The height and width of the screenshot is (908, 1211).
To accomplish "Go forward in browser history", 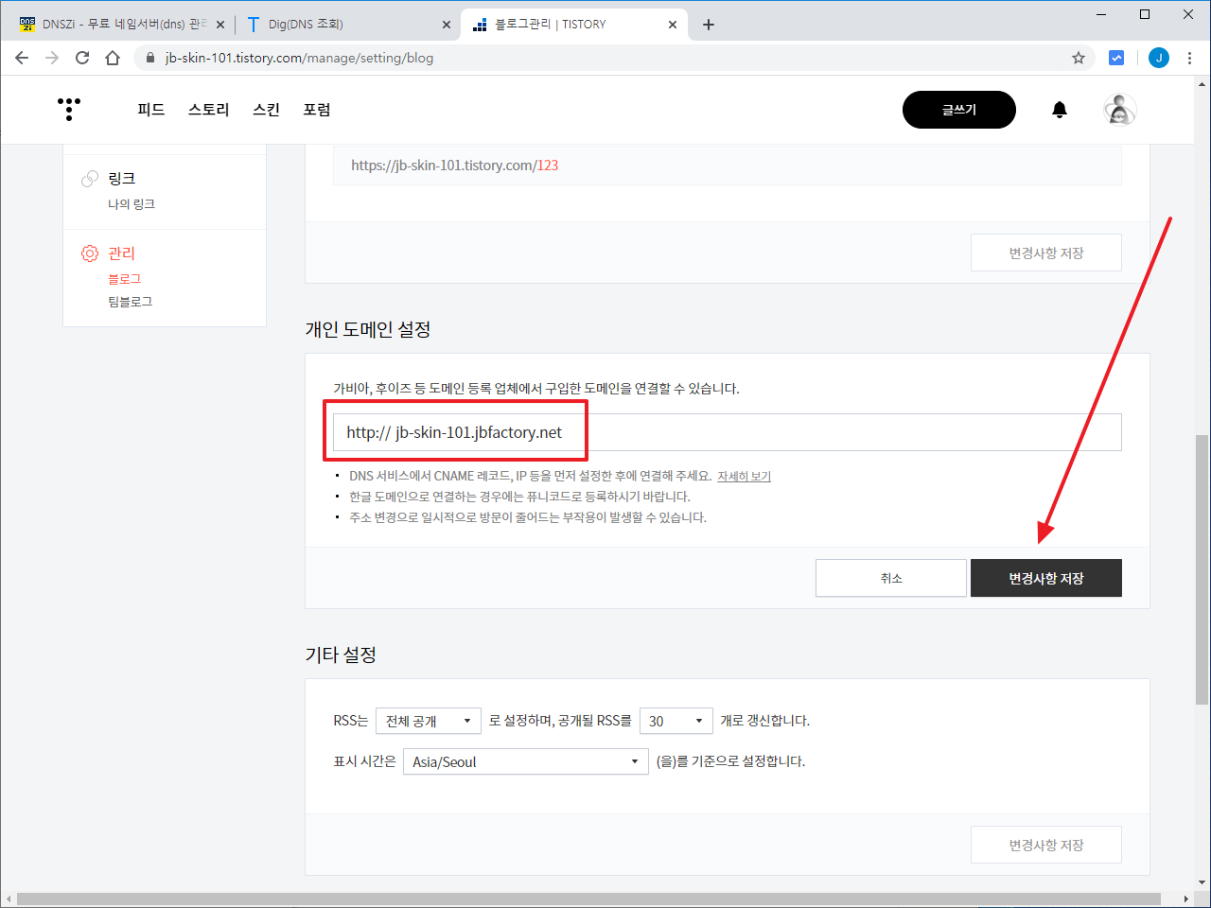I will 52,58.
